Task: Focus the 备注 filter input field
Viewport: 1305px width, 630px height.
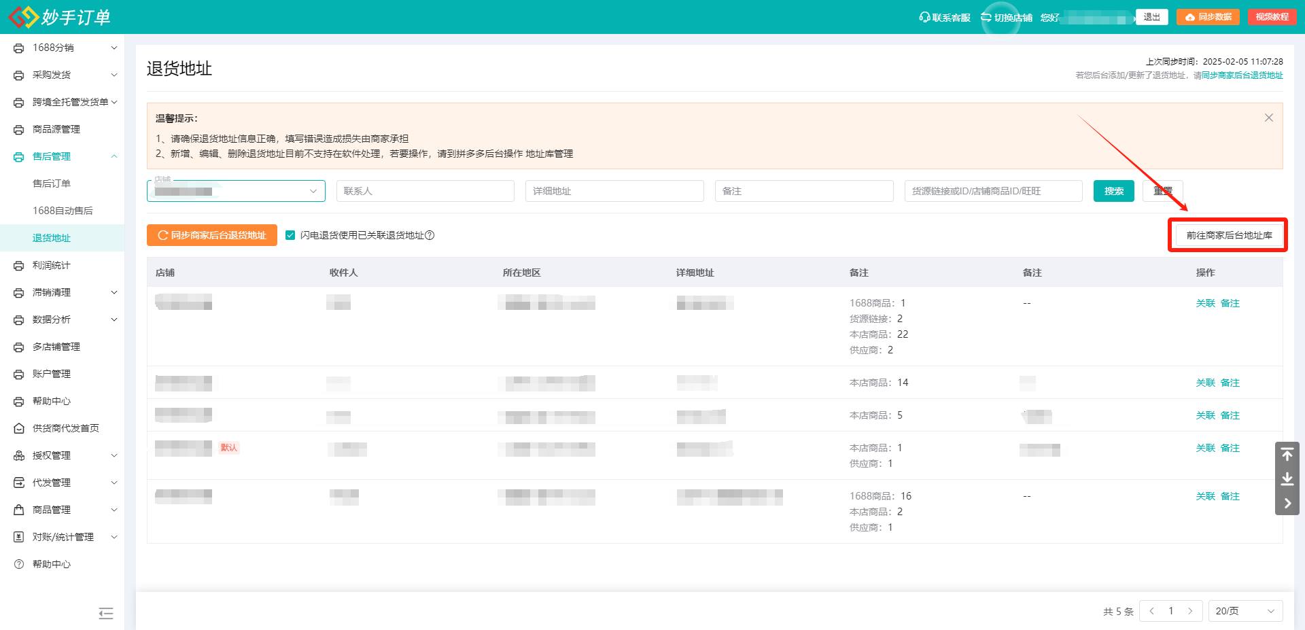Action: [804, 191]
